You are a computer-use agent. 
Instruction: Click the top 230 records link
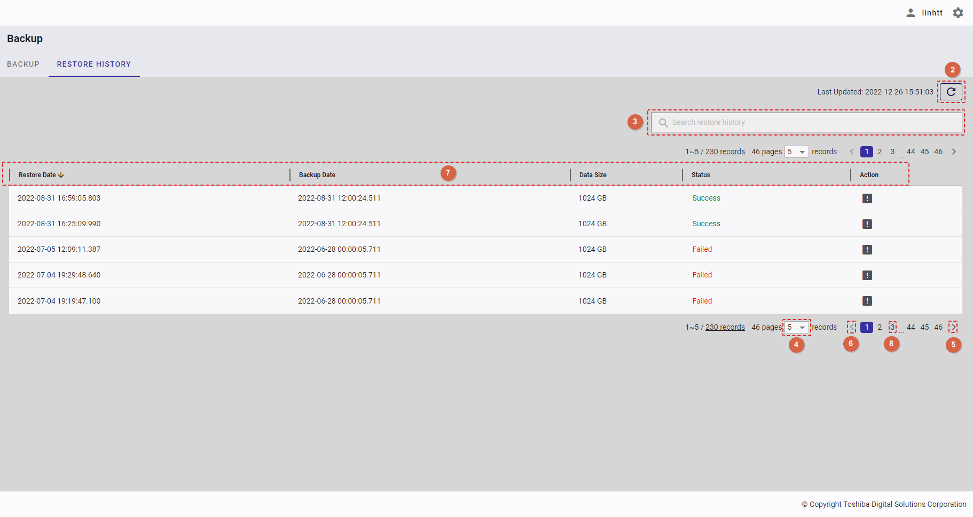[725, 152]
